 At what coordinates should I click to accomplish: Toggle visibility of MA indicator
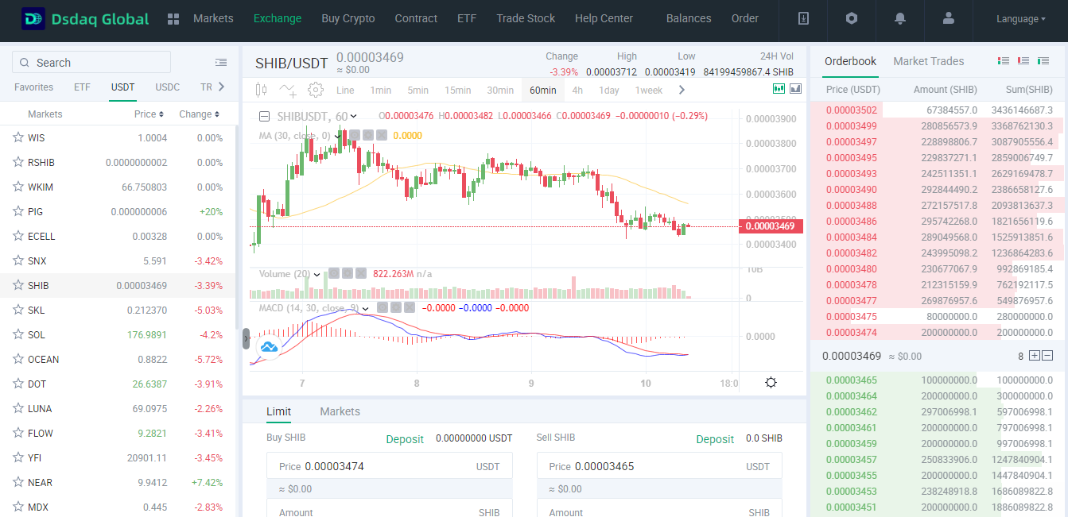355,135
